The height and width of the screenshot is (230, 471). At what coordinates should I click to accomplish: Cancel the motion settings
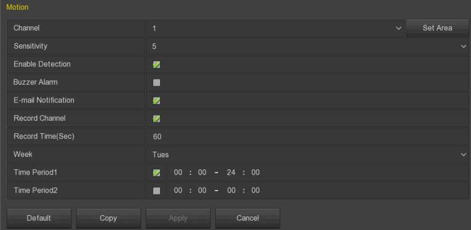247,218
